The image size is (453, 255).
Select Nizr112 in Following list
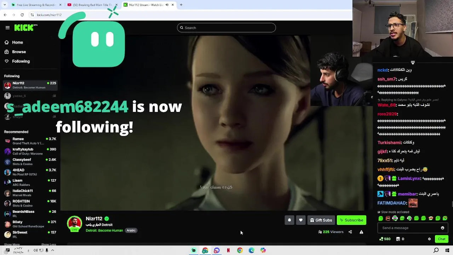pos(30,85)
